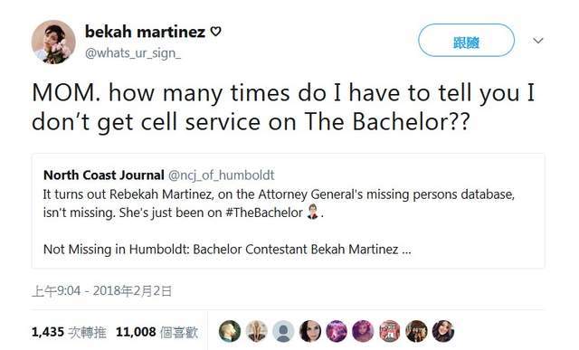Screen dimensions: 579x350
Task: Open the dark-haired woman liker avatar
Action: coord(309,331)
